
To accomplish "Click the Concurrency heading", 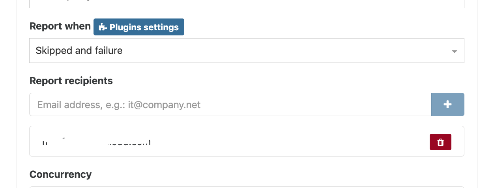I will coord(60,174).
